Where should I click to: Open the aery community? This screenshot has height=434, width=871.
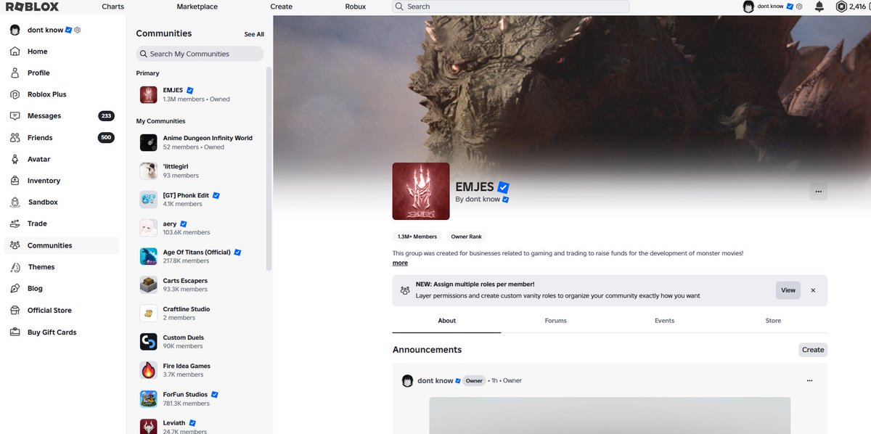[200, 228]
